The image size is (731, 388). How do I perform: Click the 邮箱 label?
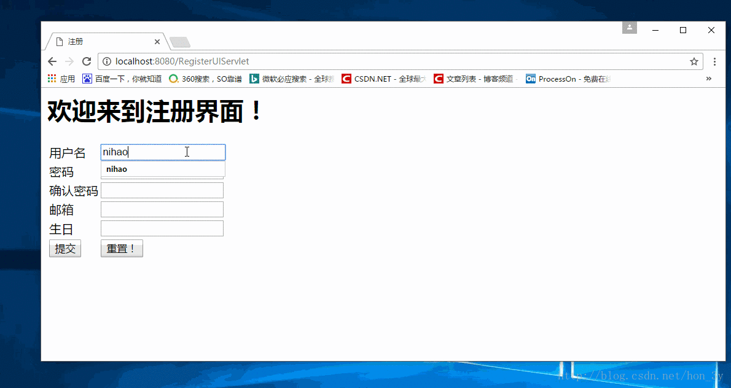click(61, 210)
